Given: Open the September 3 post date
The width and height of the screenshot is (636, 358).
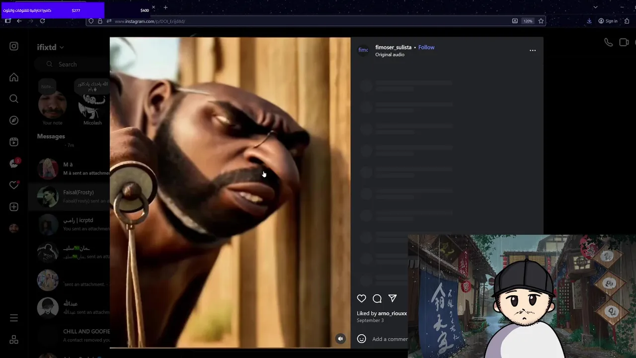Looking at the screenshot, I should tap(370, 321).
